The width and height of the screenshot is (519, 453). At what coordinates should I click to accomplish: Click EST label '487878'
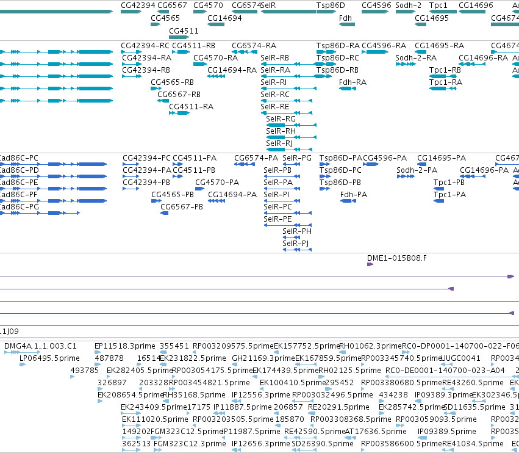click(109, 358)
